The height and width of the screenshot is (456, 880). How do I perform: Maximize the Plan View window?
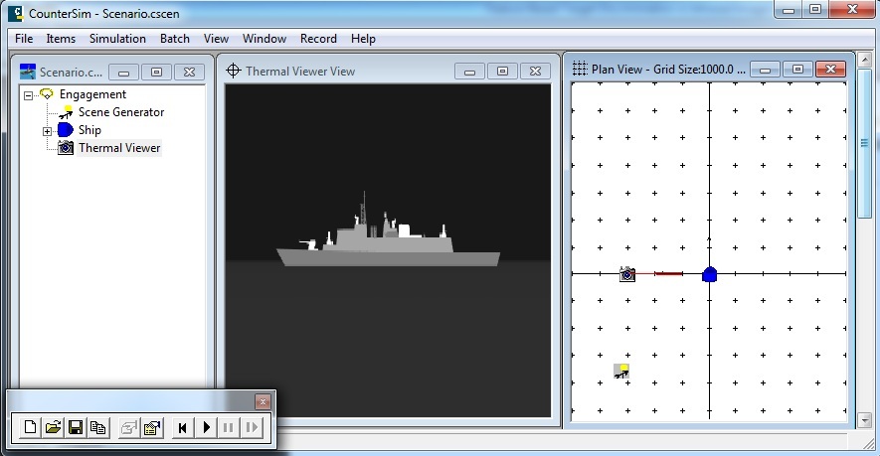tap(797, 69)
